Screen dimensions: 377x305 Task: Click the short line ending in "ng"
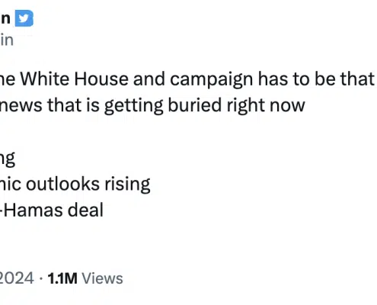click(x=8, y=159)
